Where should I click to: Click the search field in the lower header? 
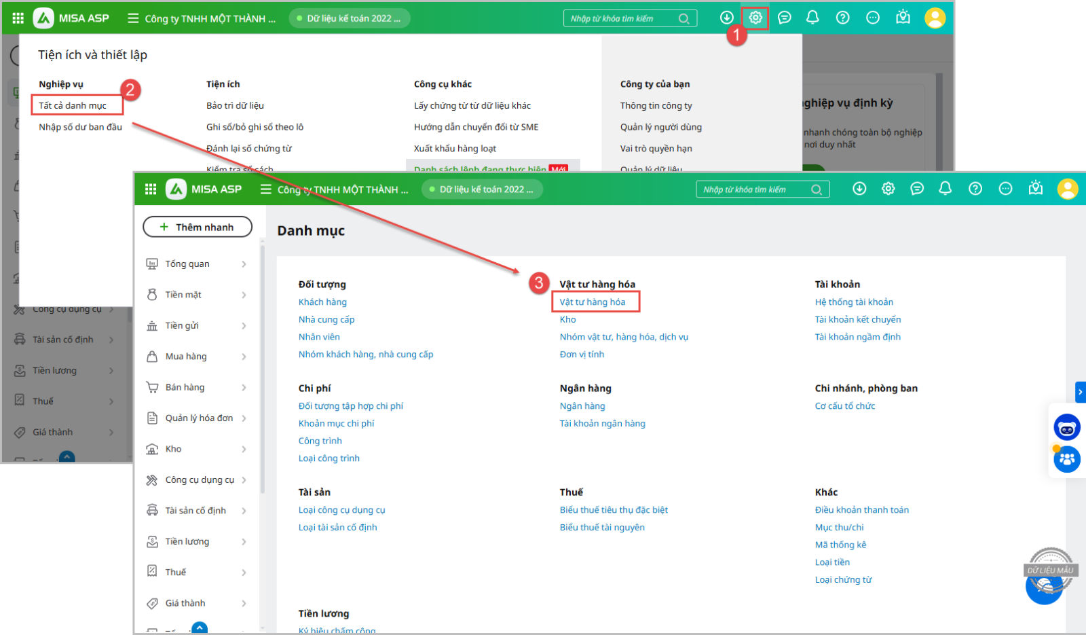(753, 189)
